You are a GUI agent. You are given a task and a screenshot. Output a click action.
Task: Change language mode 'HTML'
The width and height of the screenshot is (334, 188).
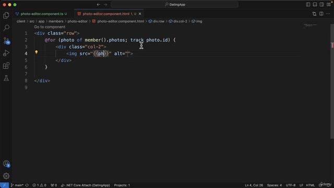[311, 185]
